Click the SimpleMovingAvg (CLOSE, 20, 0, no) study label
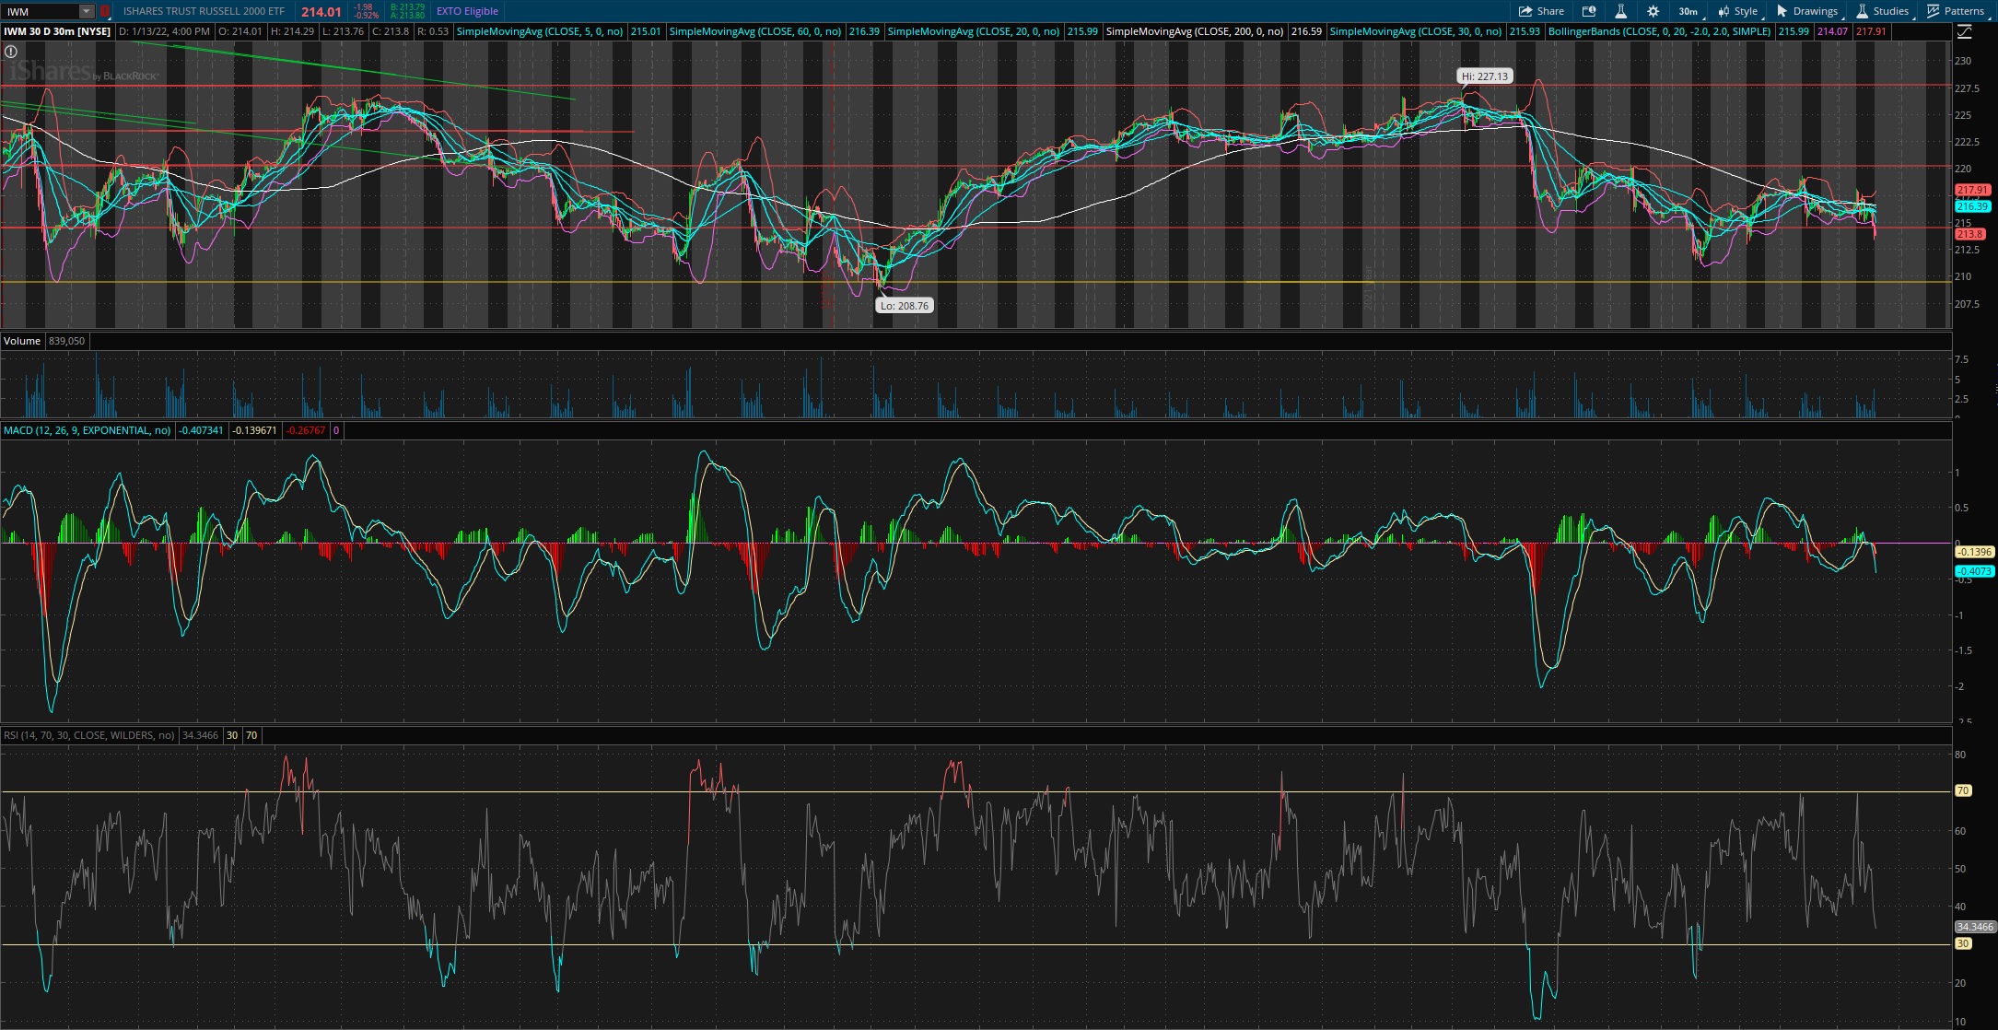The image size is (1998, 1030). tap(974, 31)
